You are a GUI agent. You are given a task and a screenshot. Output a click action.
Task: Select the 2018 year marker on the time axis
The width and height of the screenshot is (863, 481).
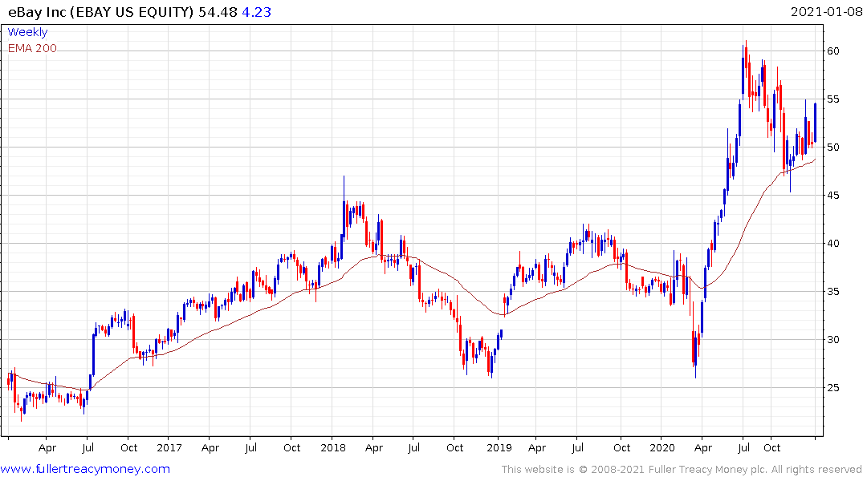(333, 448)
